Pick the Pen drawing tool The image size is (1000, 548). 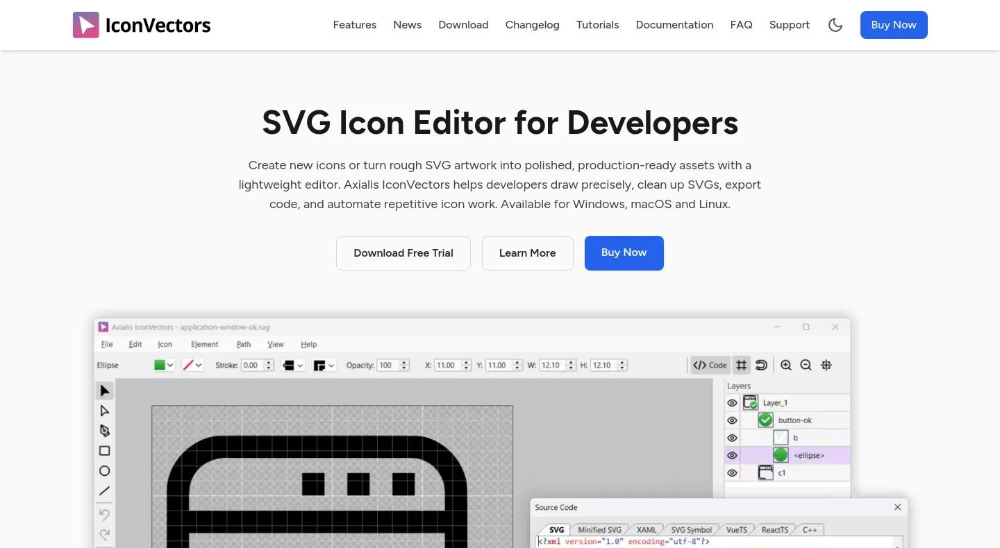point(104,431)
